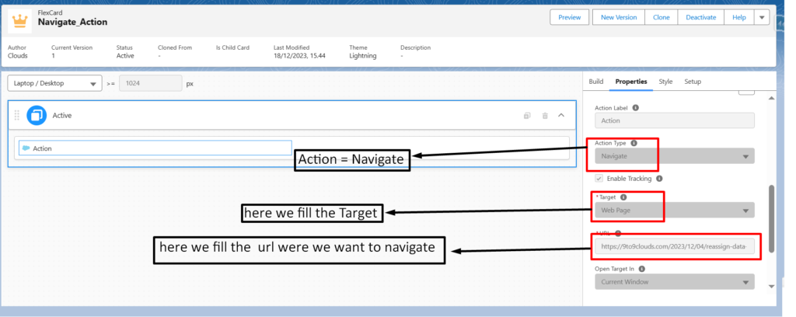
Task: Show info tooltip for URL field
Action: [x=618, y=233]
